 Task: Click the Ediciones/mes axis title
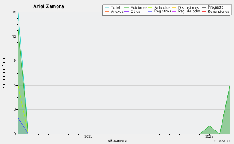pos(4,74)
